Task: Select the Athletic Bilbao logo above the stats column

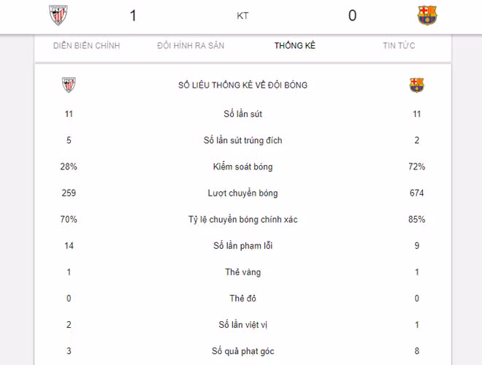Action: 69,85
